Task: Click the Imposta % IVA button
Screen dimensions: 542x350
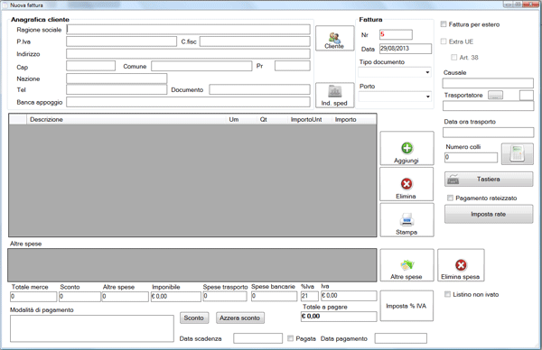Action: pyautogui.click(x=406, y=306)
